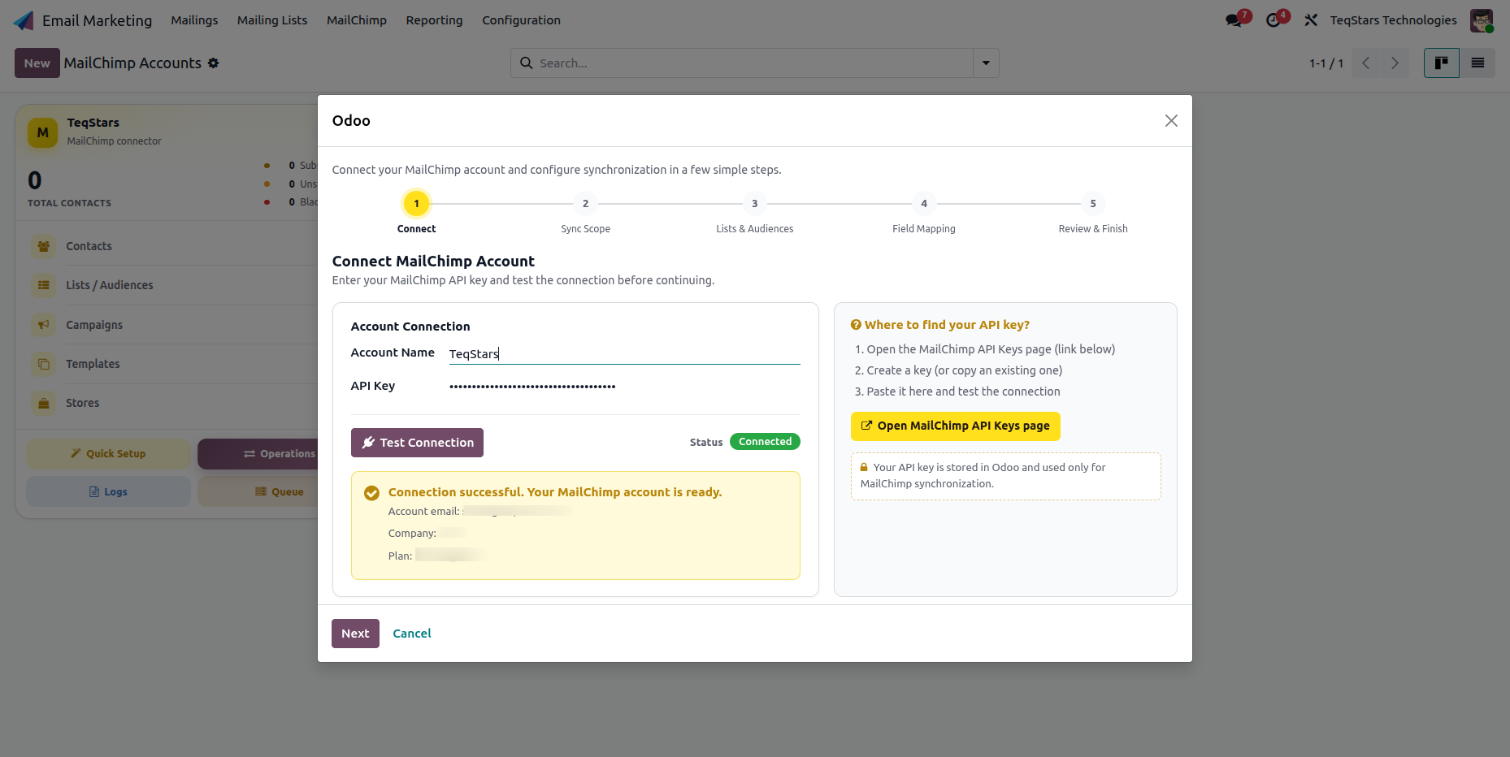Open the user avatar menu
This screenshot has height=757, width=1510.
(x=1482, y=20)
